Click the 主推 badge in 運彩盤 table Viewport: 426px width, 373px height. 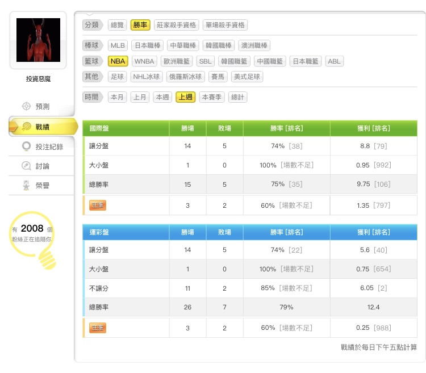98,328
